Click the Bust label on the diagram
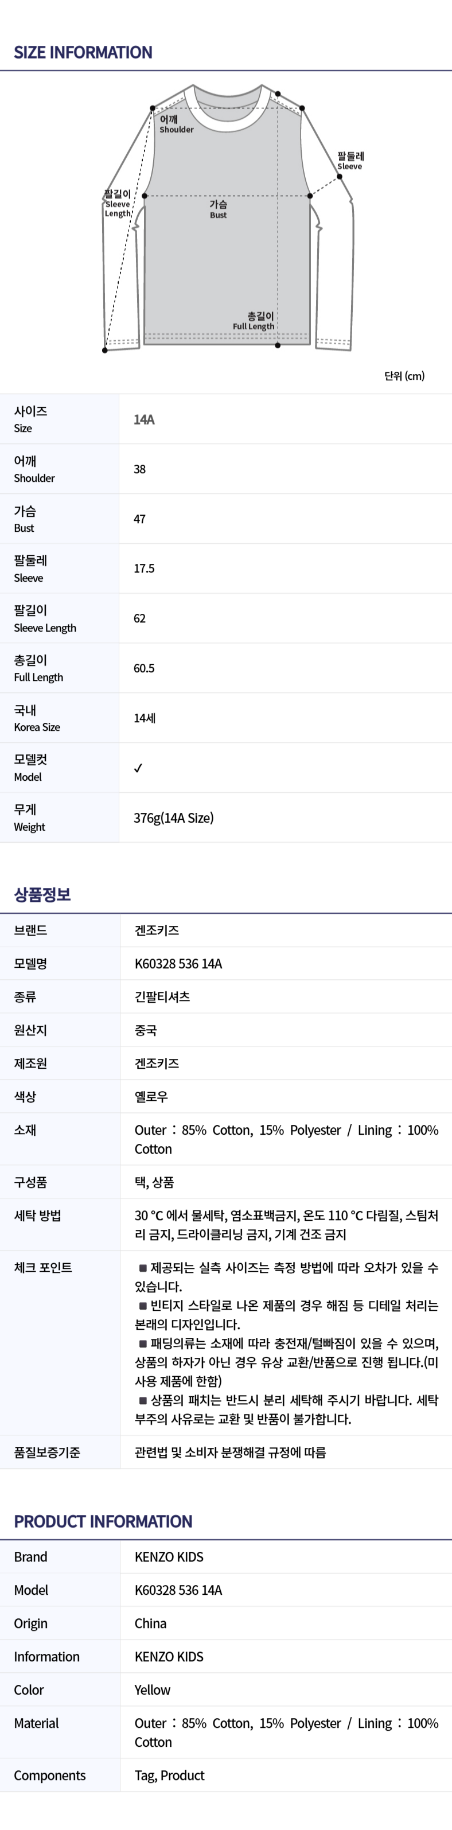452x1830 pixels. pos(218,209)
